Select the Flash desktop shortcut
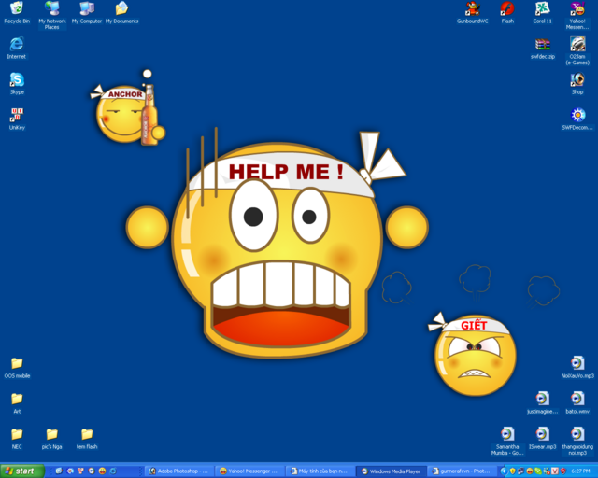 507,12
